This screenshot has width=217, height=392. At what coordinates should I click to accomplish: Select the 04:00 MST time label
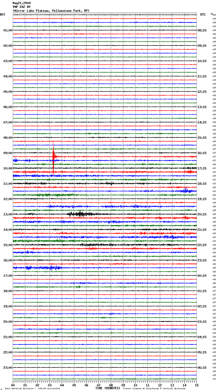point(8,76)
